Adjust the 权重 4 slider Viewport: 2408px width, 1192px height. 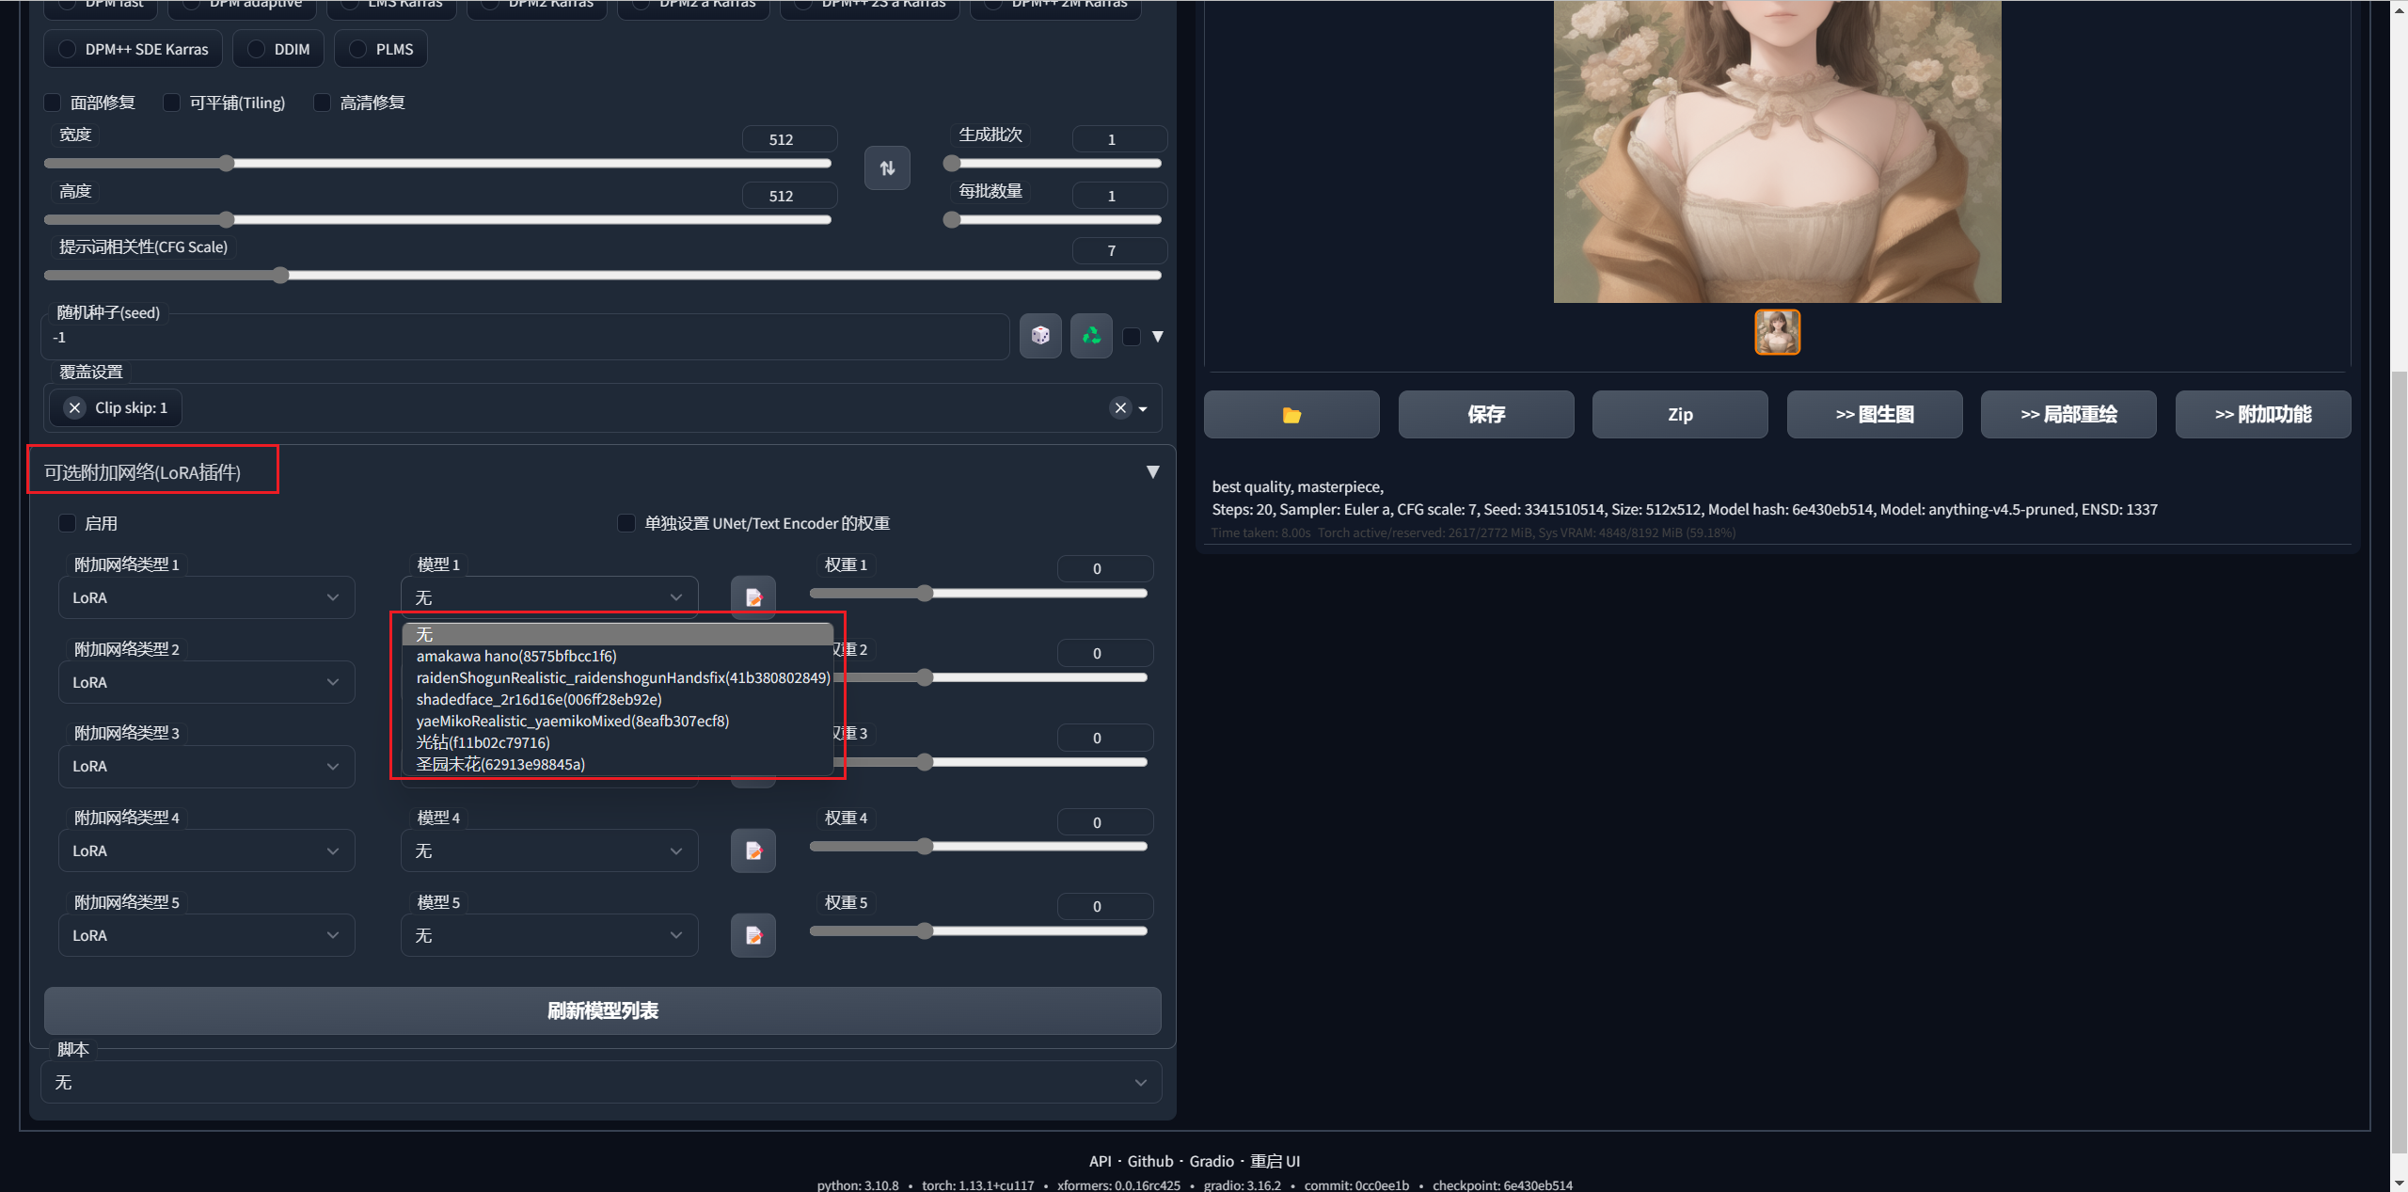pyautogui.click(x=978, y=847)
